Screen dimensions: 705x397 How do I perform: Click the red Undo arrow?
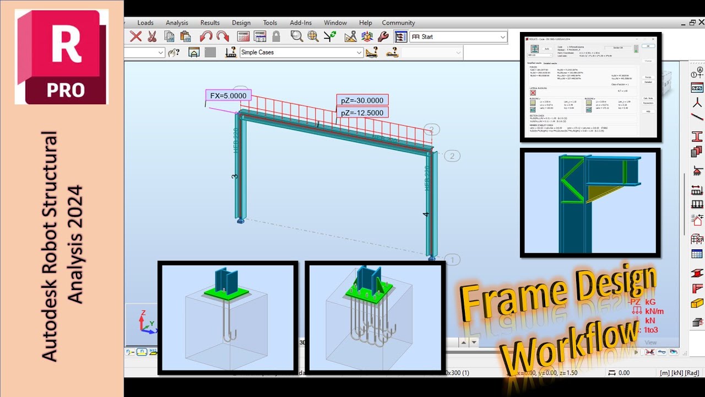coord(206,36)
